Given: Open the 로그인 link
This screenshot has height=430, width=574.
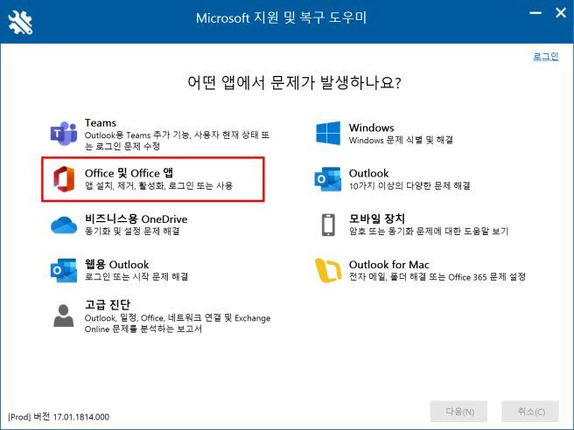Looking at the screenshot, I should [546, 56].
